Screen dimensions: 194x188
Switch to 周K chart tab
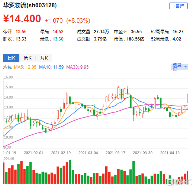(x=28, y=58)
